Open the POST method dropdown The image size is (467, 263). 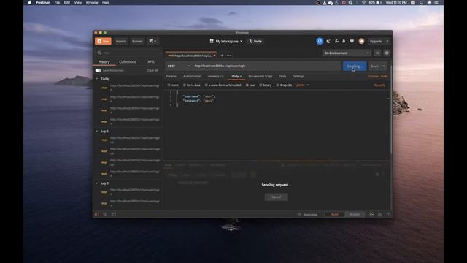[x=178, y=66]
